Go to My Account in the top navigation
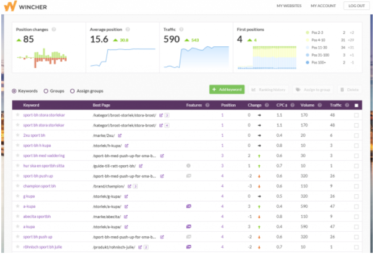 point(323,6)
